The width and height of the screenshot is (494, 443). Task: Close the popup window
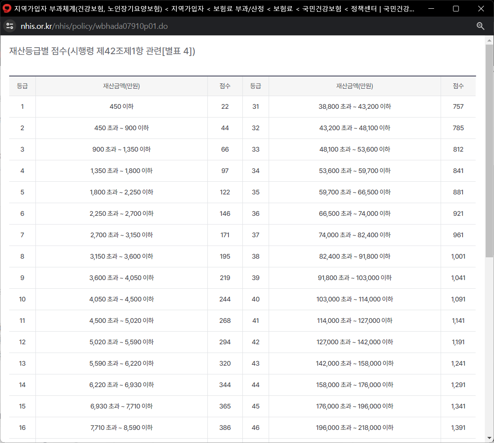point(481,8)
